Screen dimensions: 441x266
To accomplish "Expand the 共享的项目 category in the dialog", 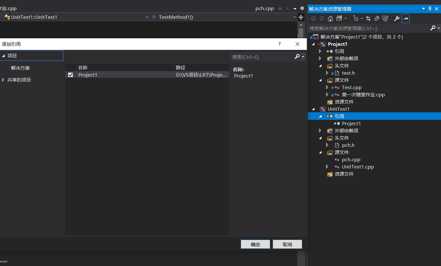I will coord(3,80).
